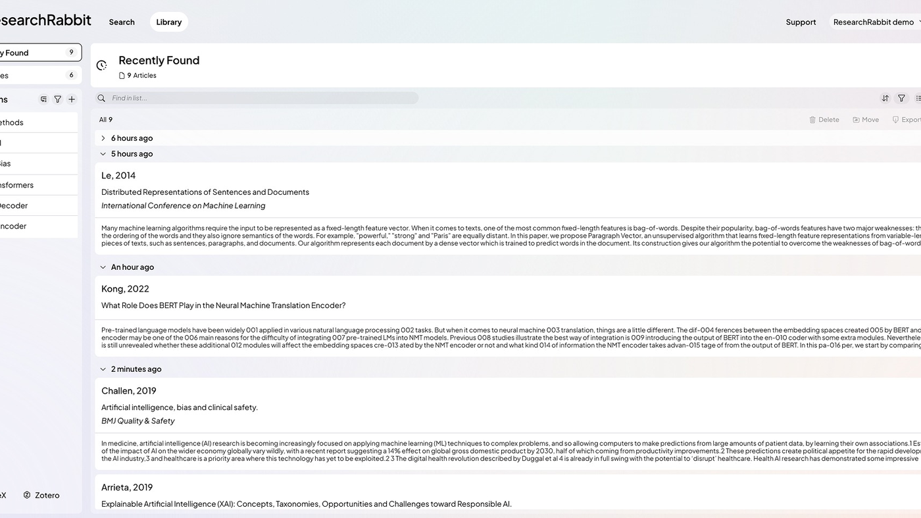Screen dimensions: 921x518
Task: Add a new collection with plus icon
Action: tap(72, 99)
